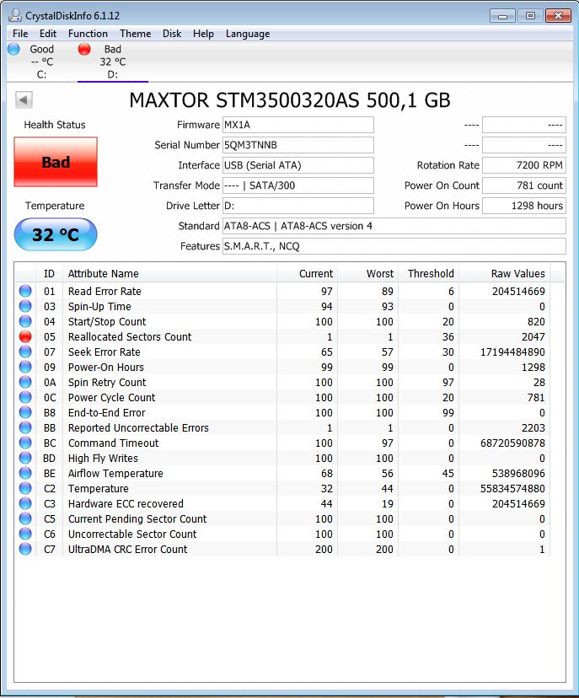This screenshot has width=579, height=698.
Task: Click the status orb for End-to-End Error
Action: (25, 412)
